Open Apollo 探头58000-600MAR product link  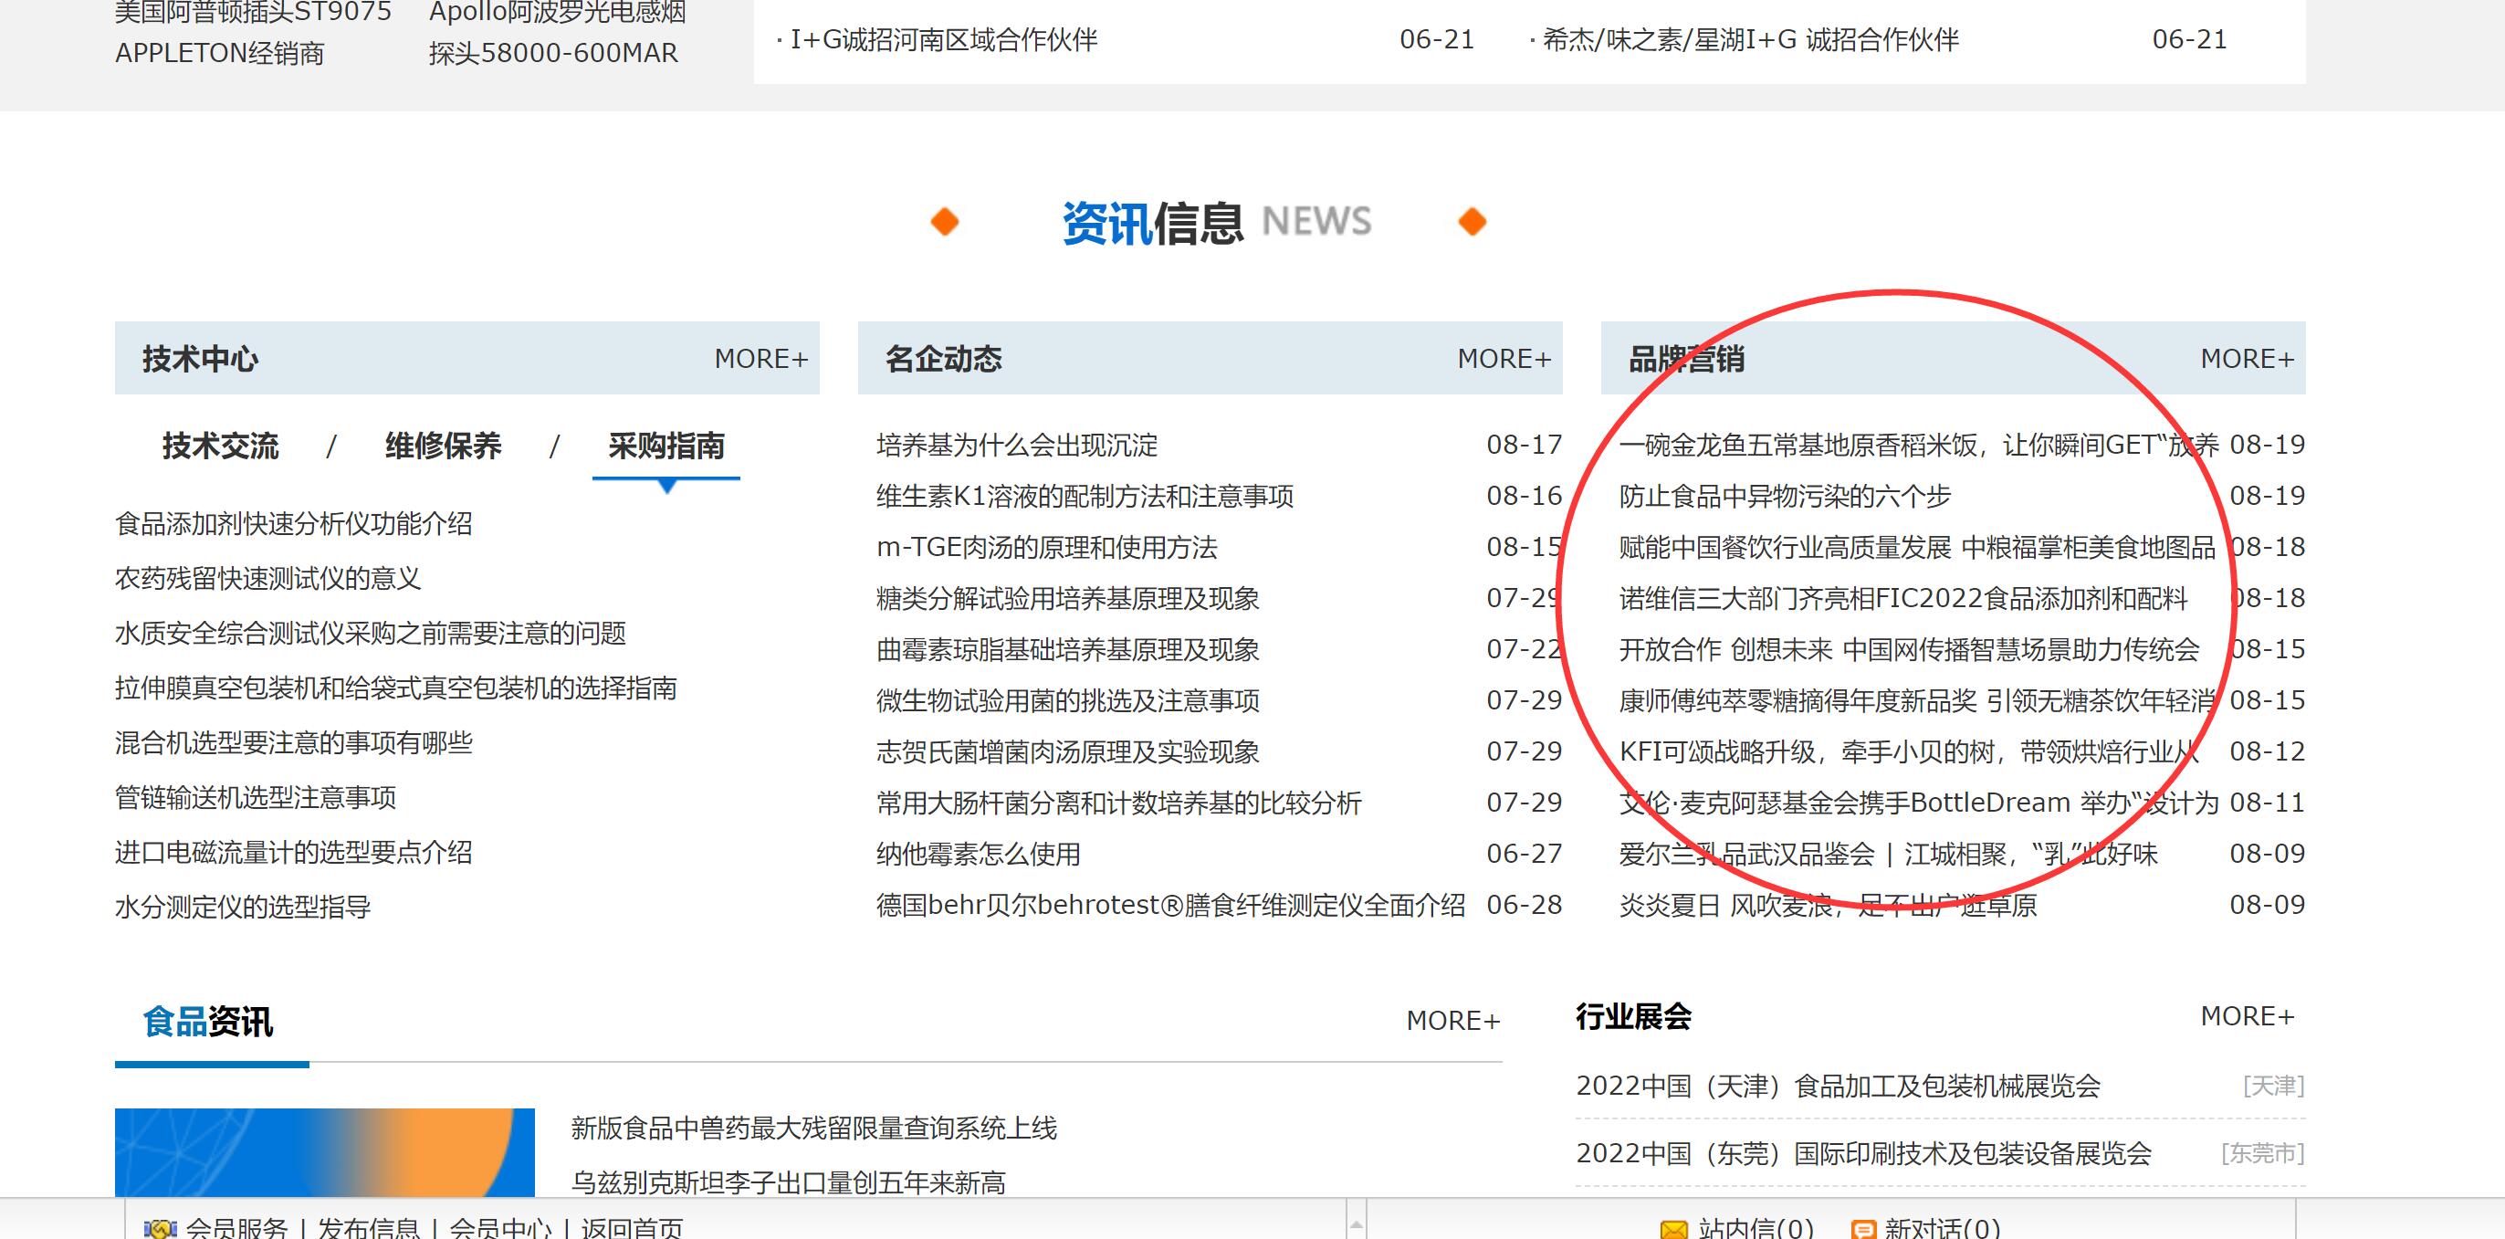coord(553,53)
